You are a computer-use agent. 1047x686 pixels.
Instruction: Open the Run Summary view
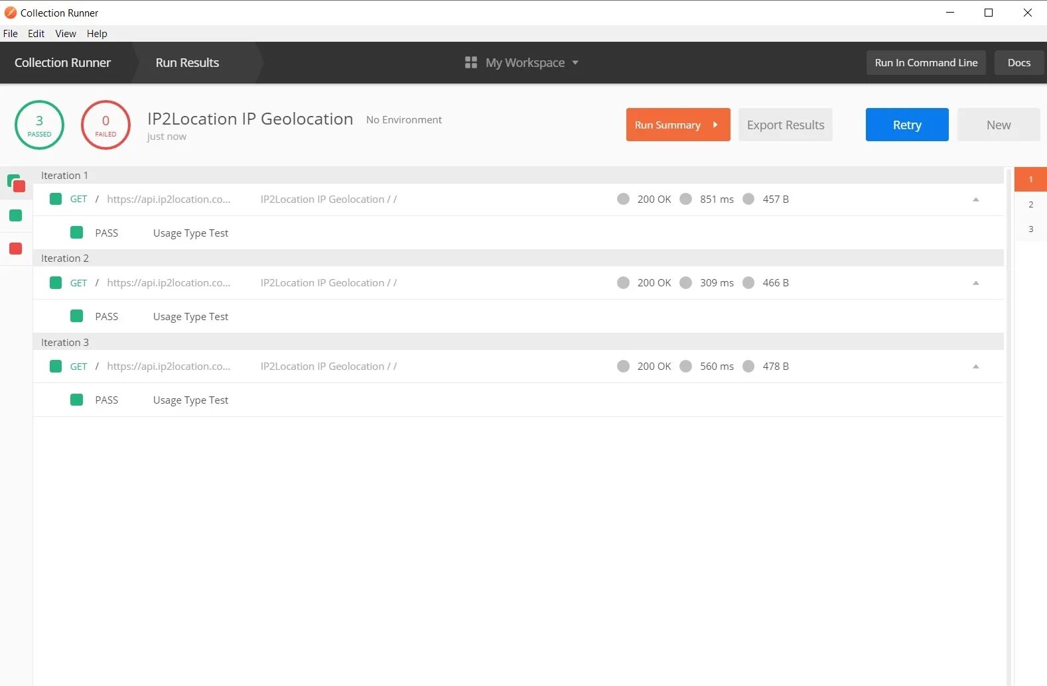(x=678, y=125)
